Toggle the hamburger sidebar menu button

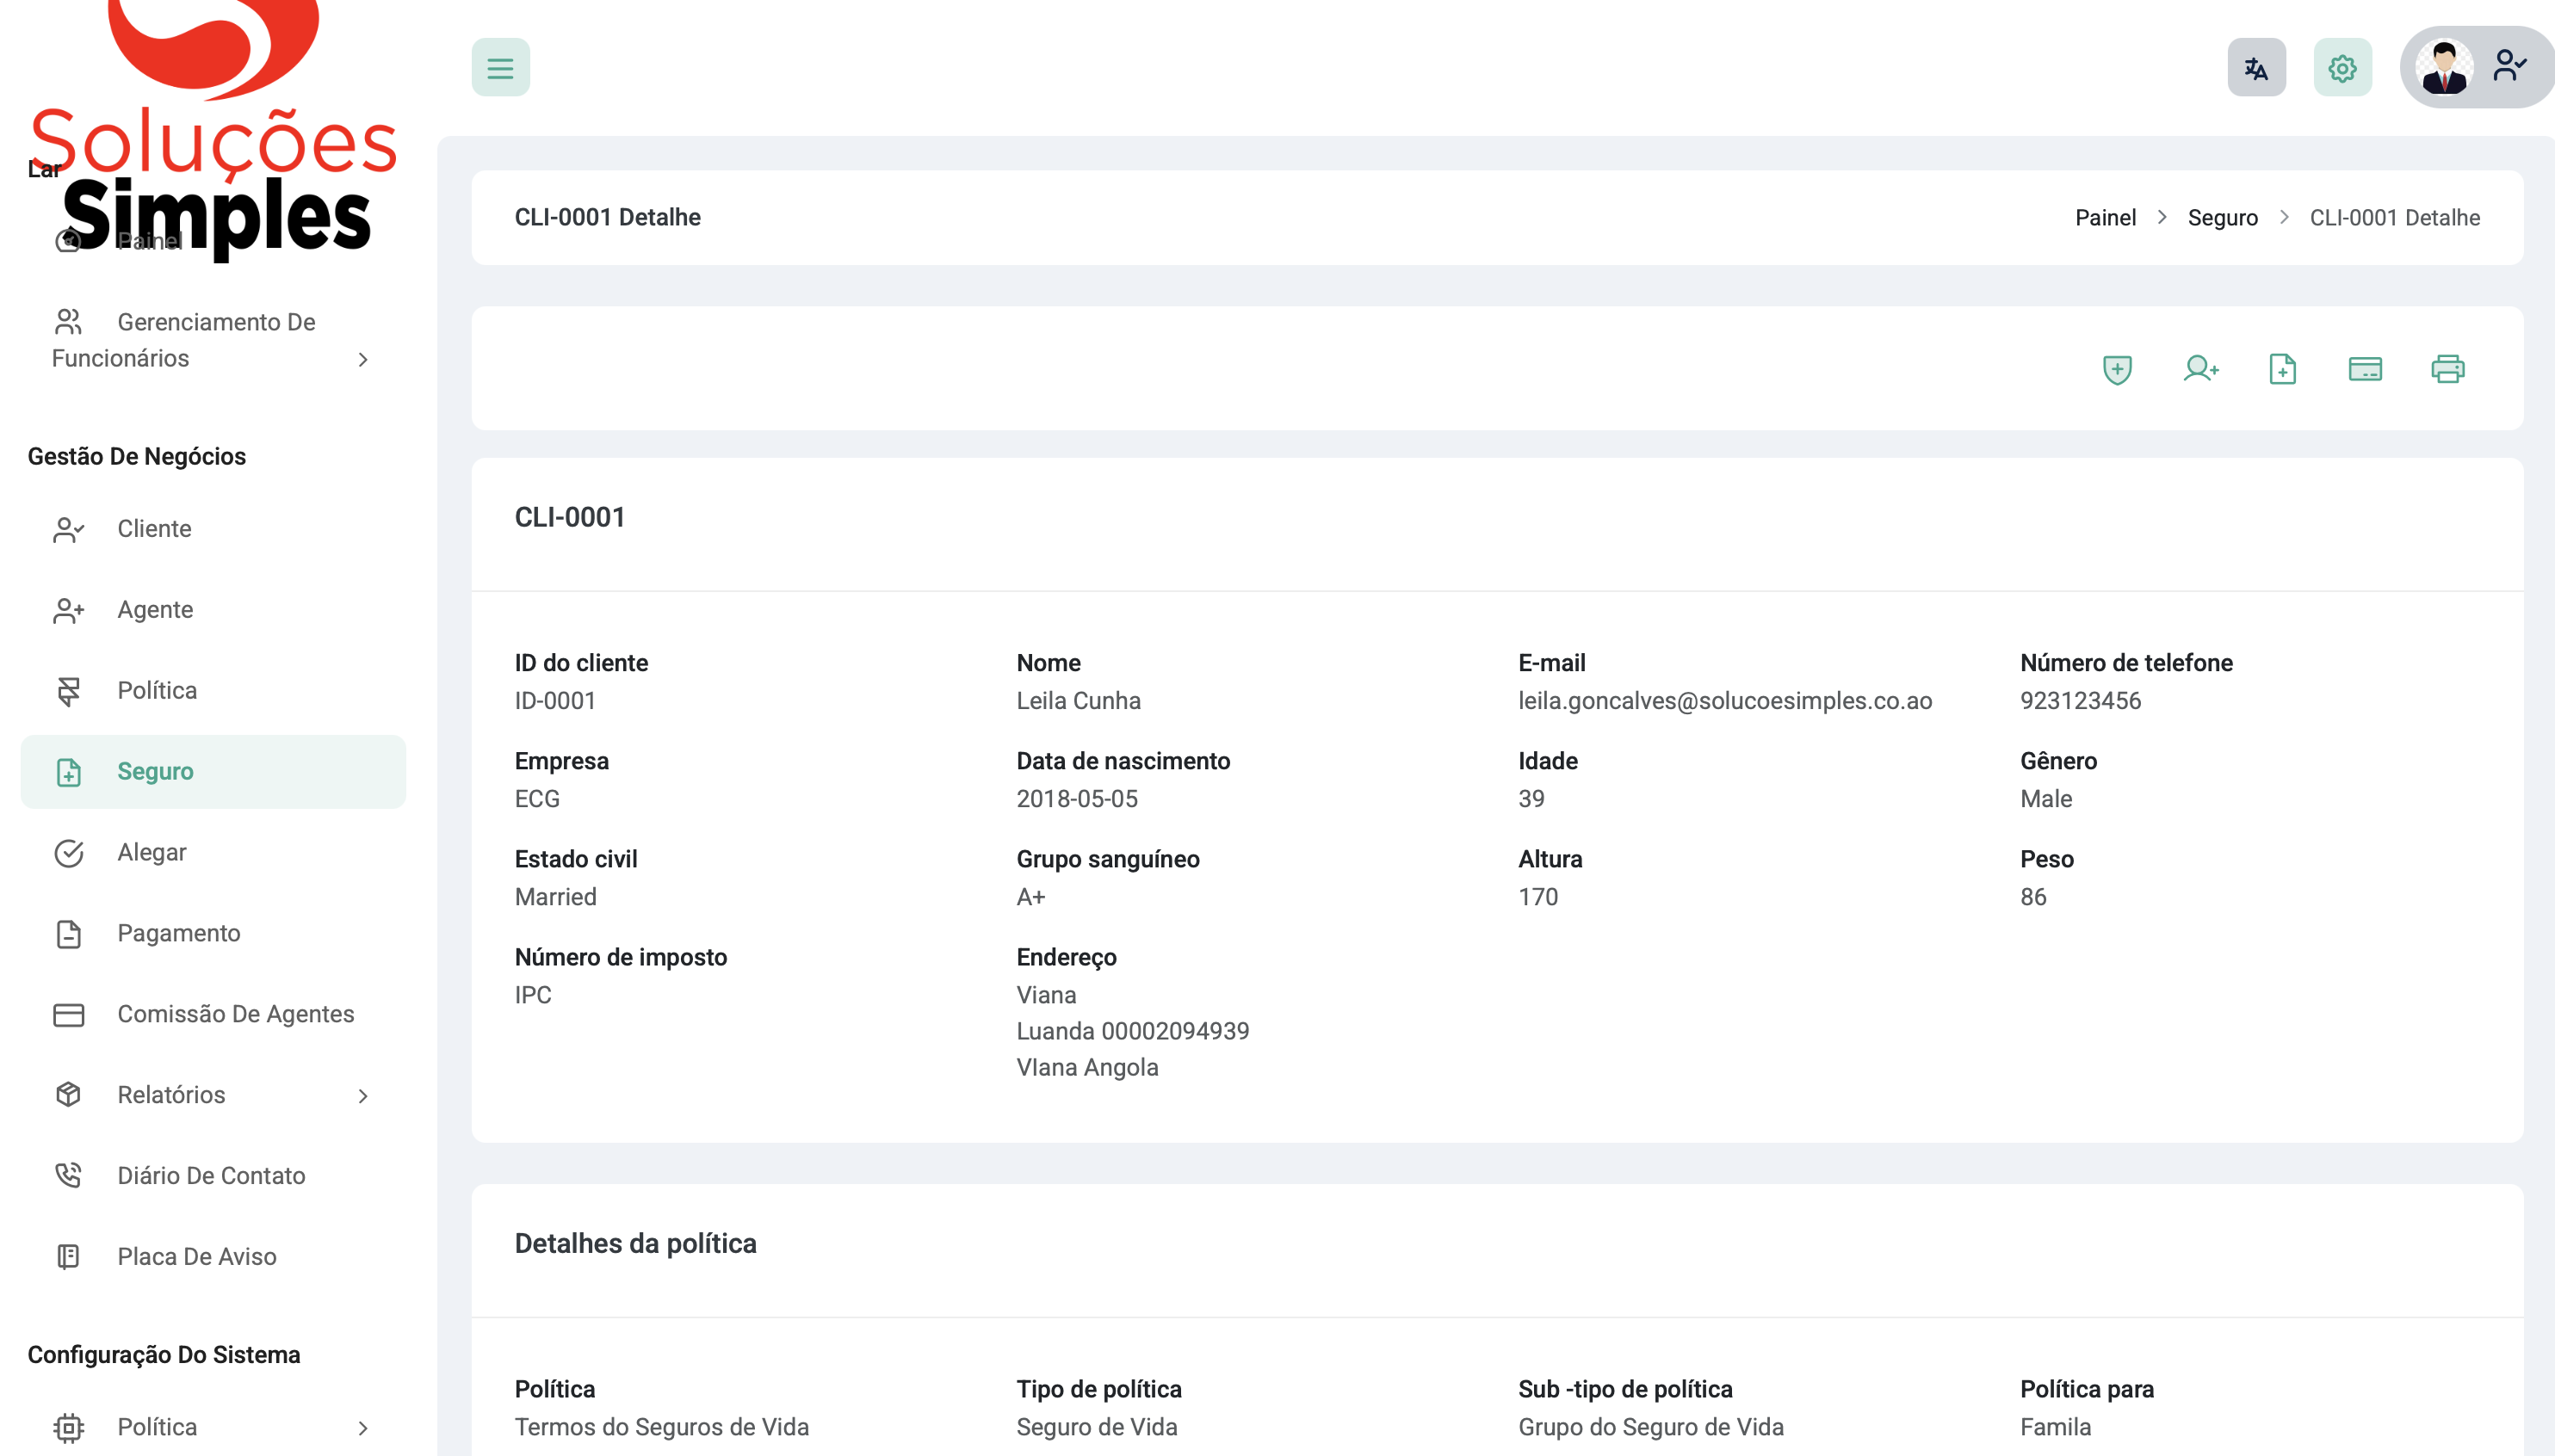click(x=500, y=68)
